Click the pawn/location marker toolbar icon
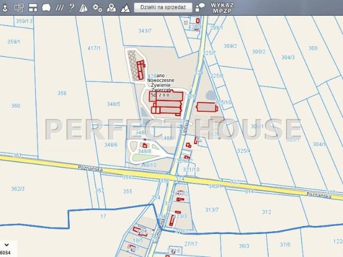This screenshot has height=257, width=343. [5, 8]
